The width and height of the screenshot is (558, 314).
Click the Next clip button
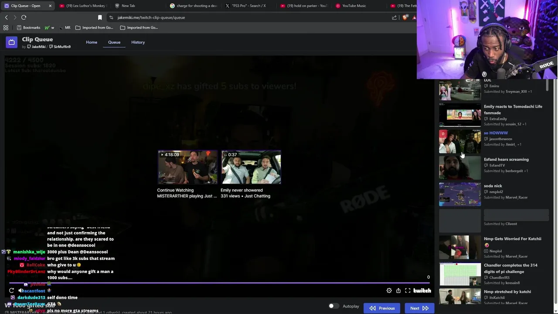tap(419, 308)
